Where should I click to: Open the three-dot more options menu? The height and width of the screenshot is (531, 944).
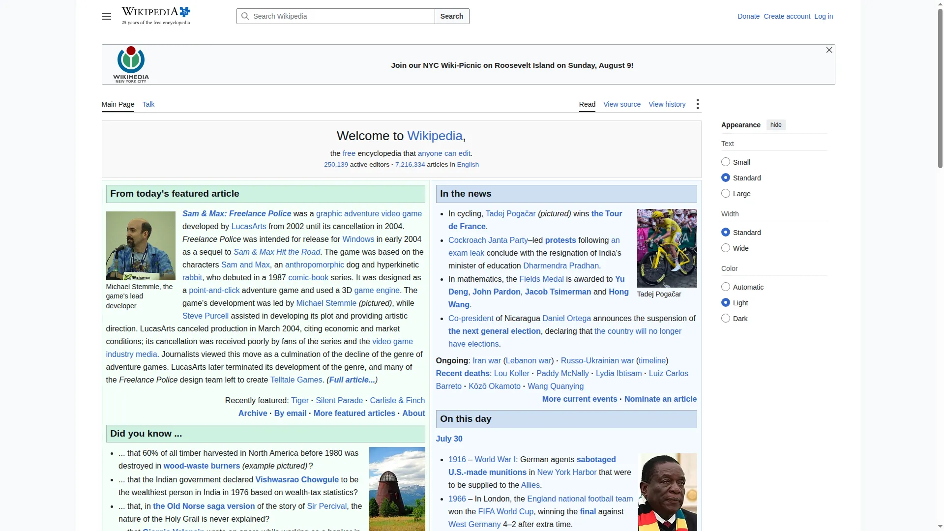pyautogui.click(x=698, y=104)
